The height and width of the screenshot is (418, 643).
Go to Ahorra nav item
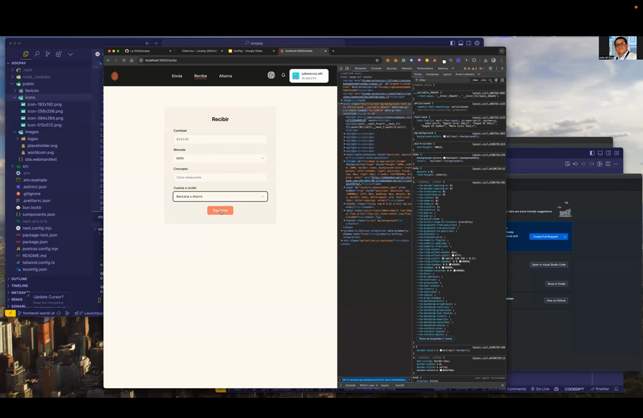coord(226,76)
